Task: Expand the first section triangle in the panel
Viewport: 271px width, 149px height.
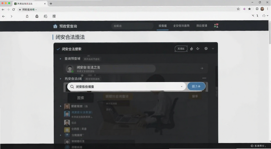Action: click(60, 59)
